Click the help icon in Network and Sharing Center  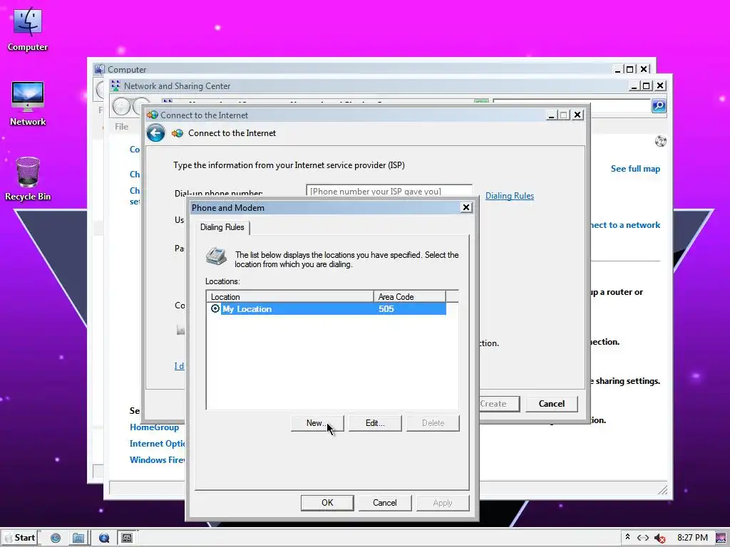click(x=660, y=141)
